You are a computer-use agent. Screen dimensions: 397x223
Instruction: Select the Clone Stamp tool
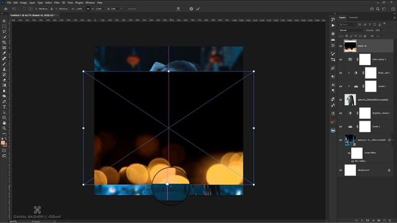(x=4, y=69)
